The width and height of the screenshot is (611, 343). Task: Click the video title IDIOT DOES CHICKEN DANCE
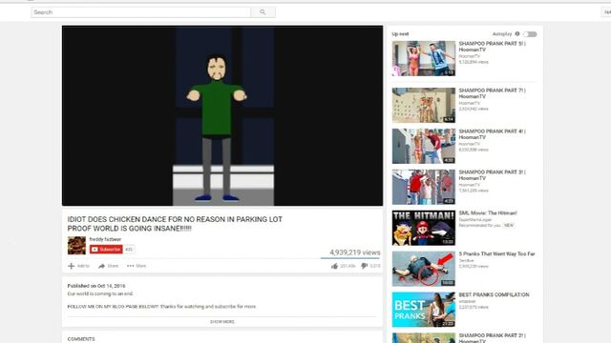coord(175,224)
